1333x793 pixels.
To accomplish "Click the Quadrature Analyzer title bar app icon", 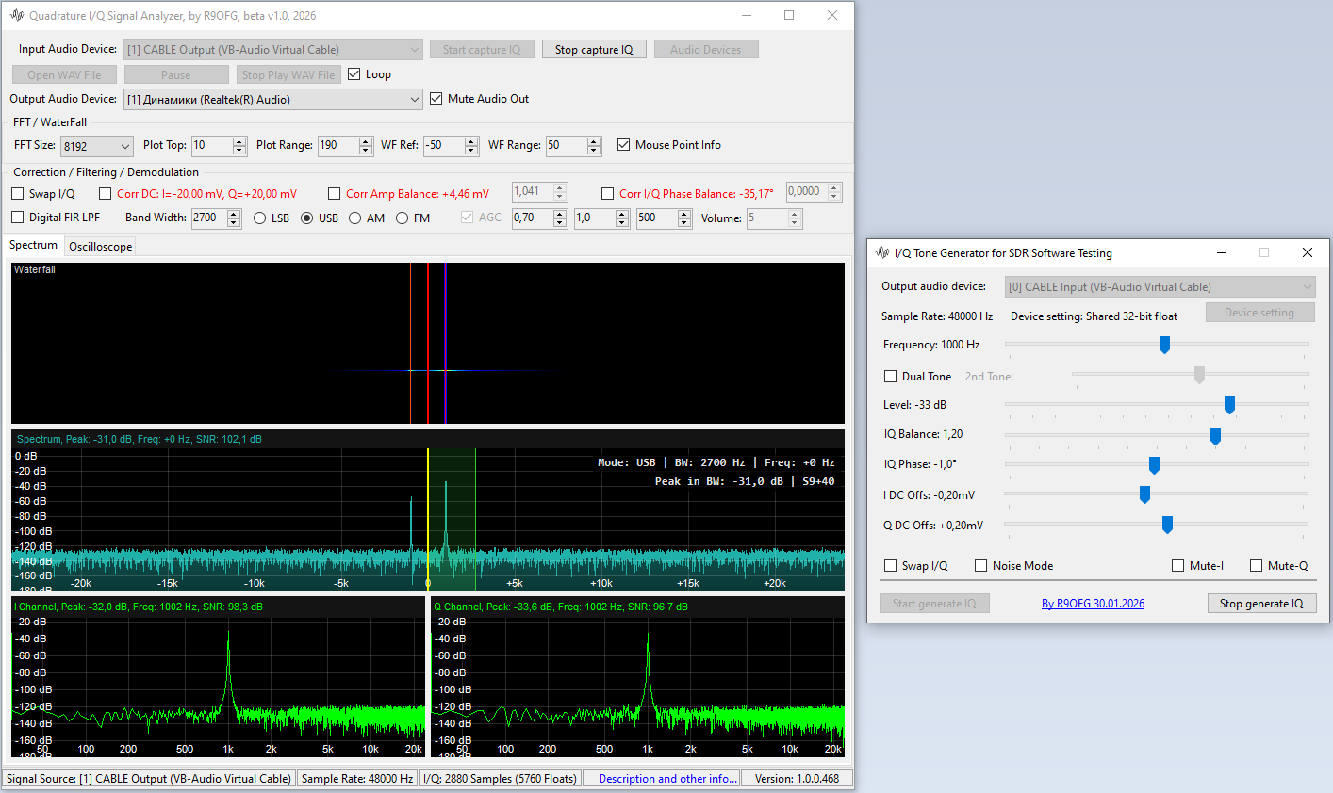I will coord(17,15).
